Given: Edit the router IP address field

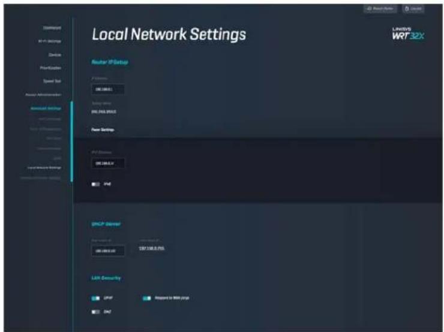Looking at the screenshot, I should [108, 89].
